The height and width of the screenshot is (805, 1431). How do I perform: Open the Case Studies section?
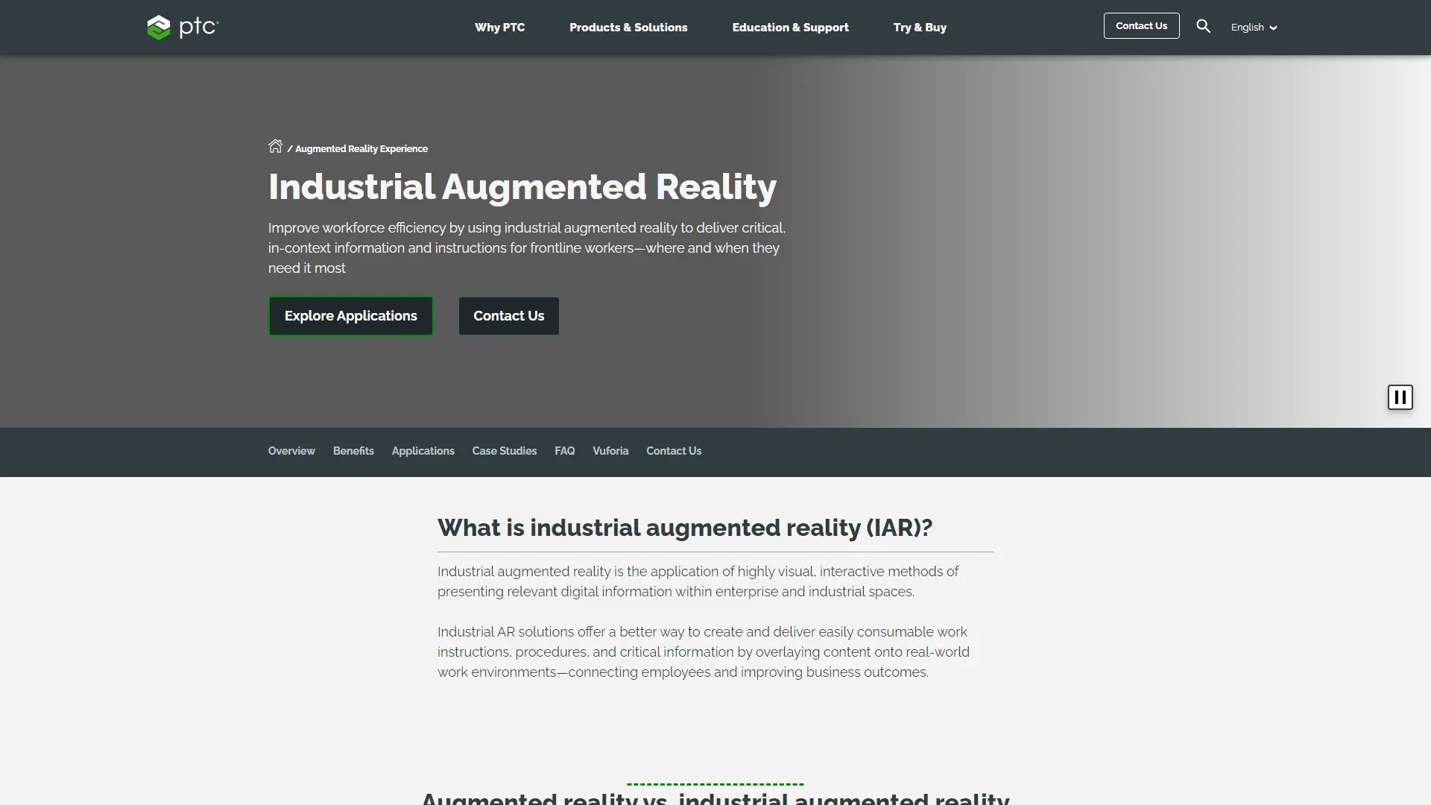point(504,451)
